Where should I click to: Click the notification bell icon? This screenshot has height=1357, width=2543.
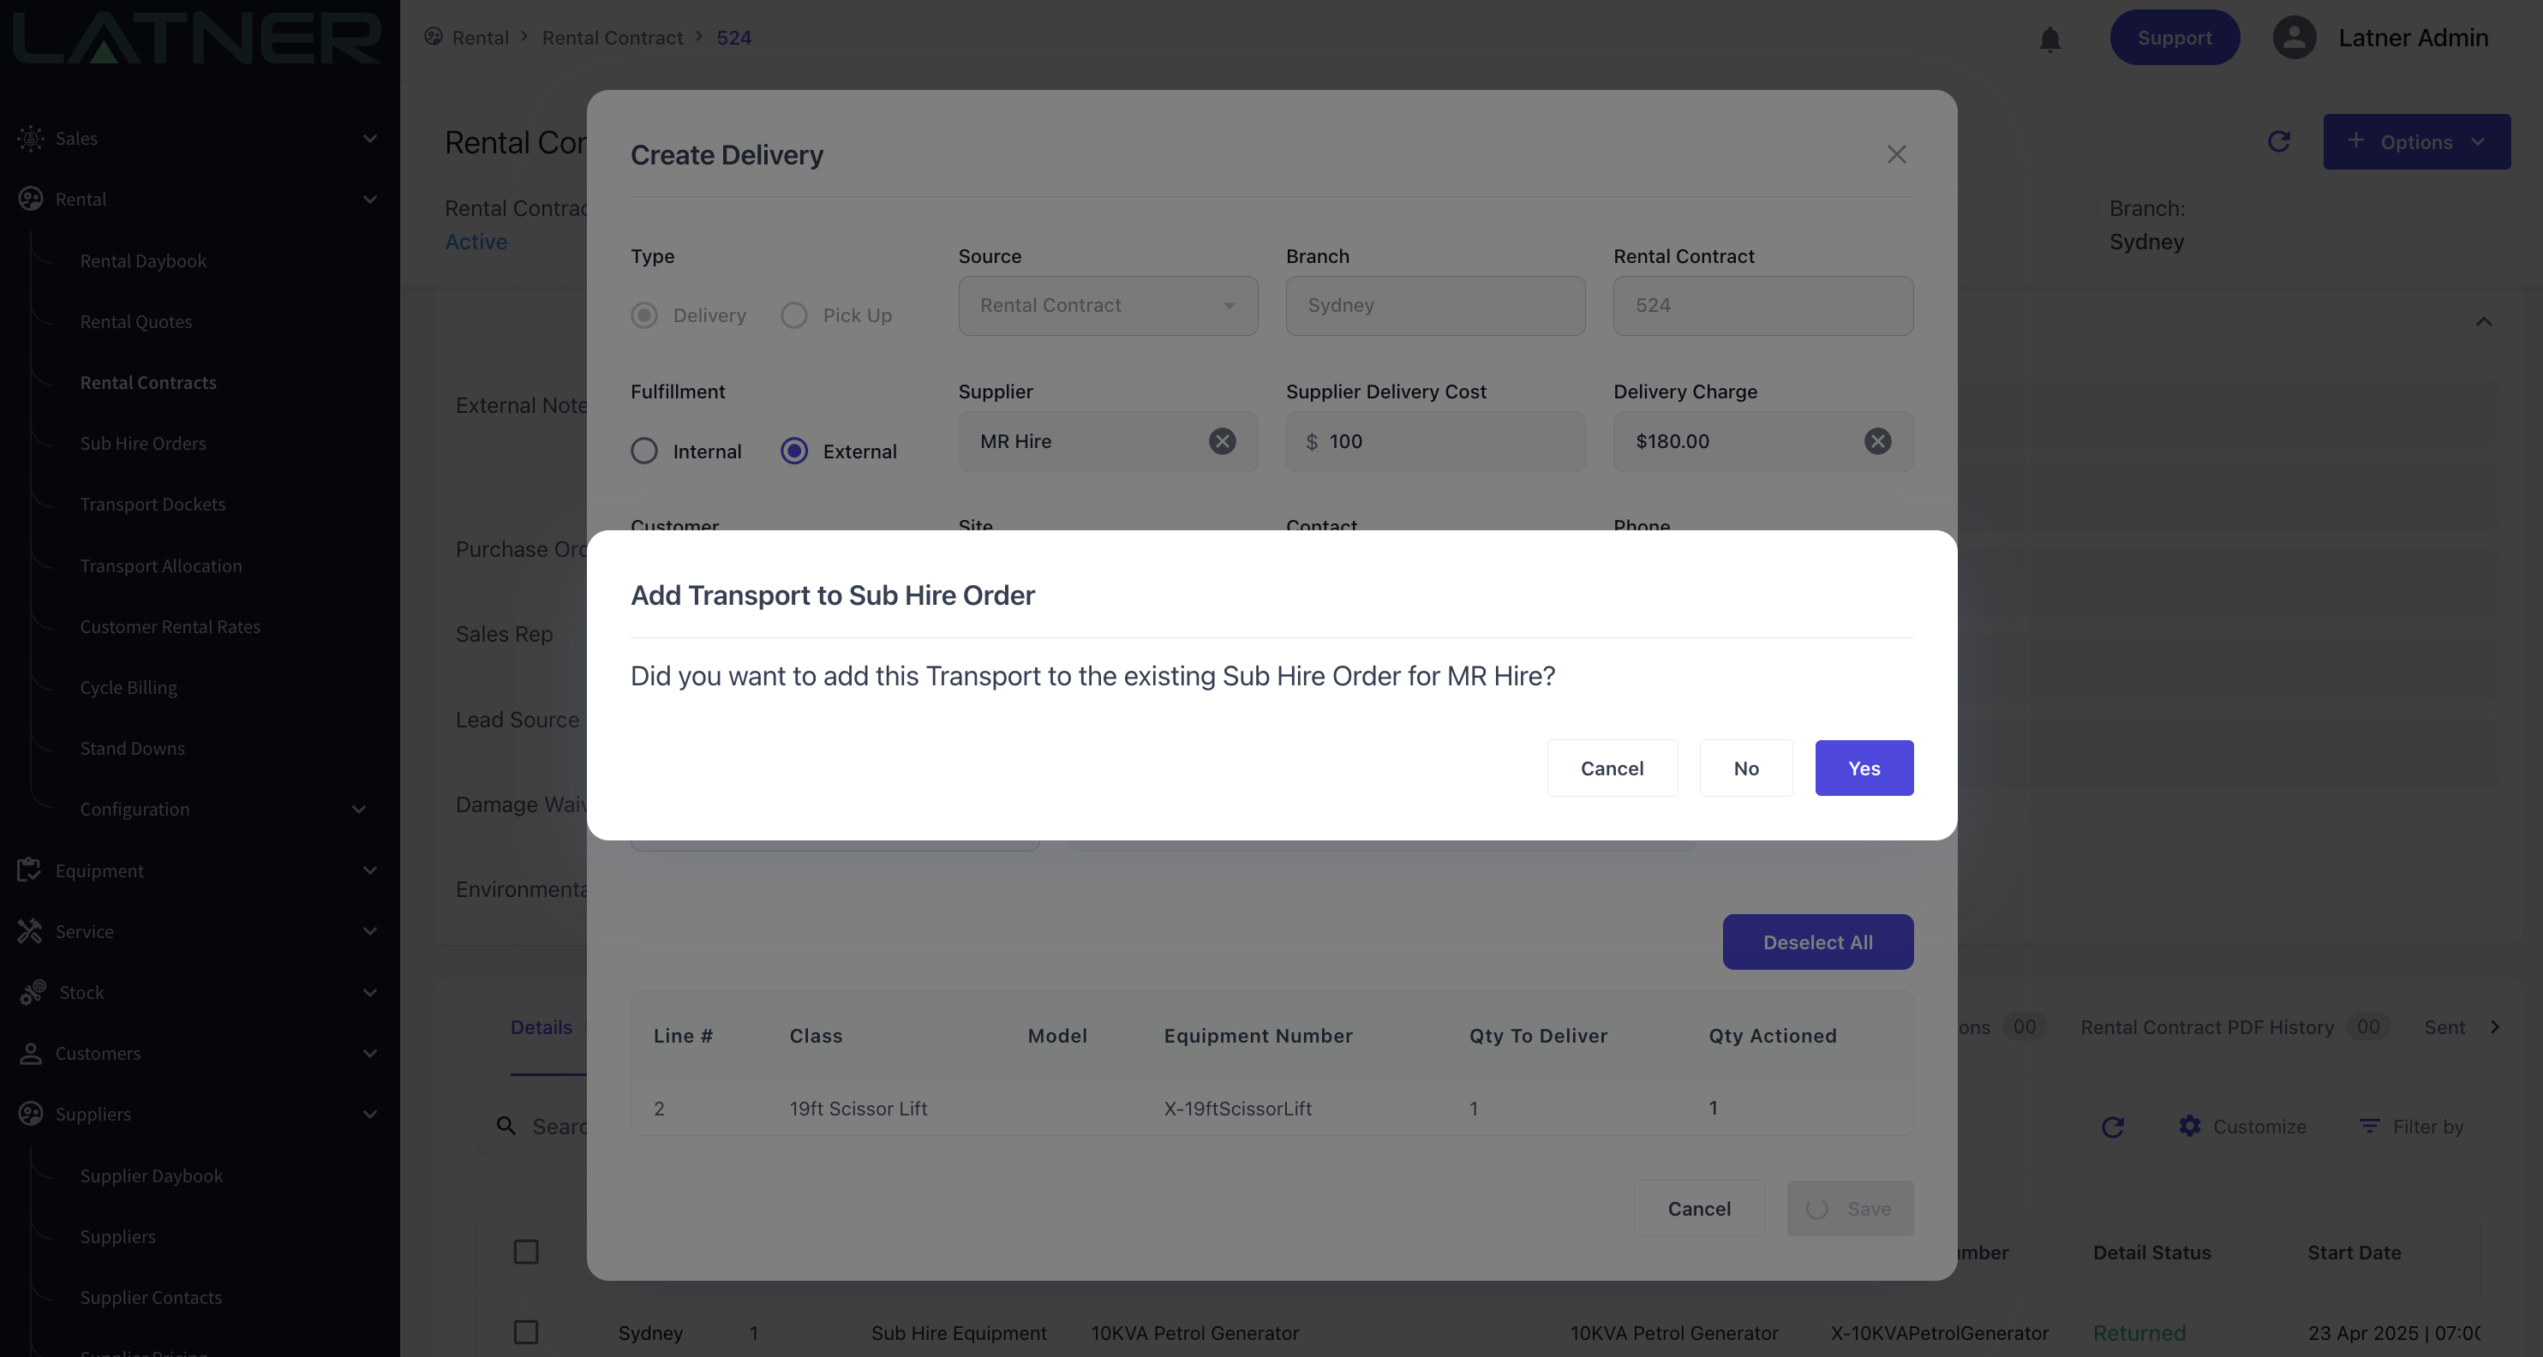tap(2050, 39)
